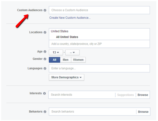
Task: Select Men as target gender
Action: 66,60
